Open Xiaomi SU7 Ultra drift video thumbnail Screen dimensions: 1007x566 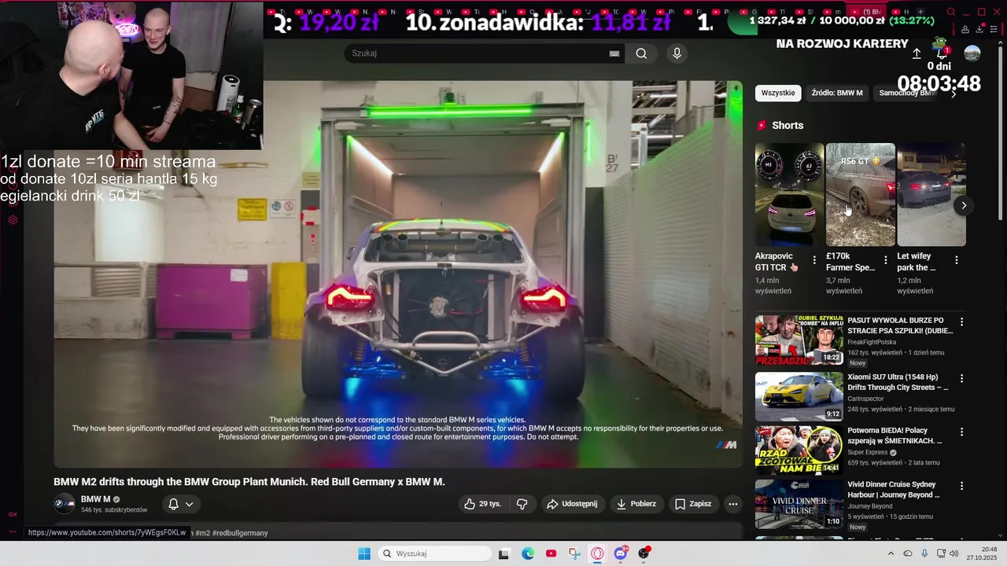pyautogui.click(x=799, y=396)
